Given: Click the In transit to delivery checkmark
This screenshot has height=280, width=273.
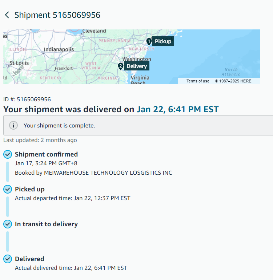Looking at the screenshot, I should 8,224.
